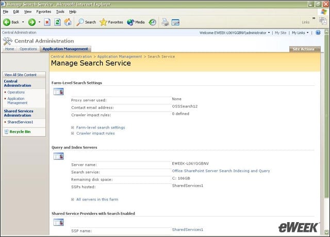Open the SharePoint Help question mark icon

pyautogui.click(x=318, y=32)
